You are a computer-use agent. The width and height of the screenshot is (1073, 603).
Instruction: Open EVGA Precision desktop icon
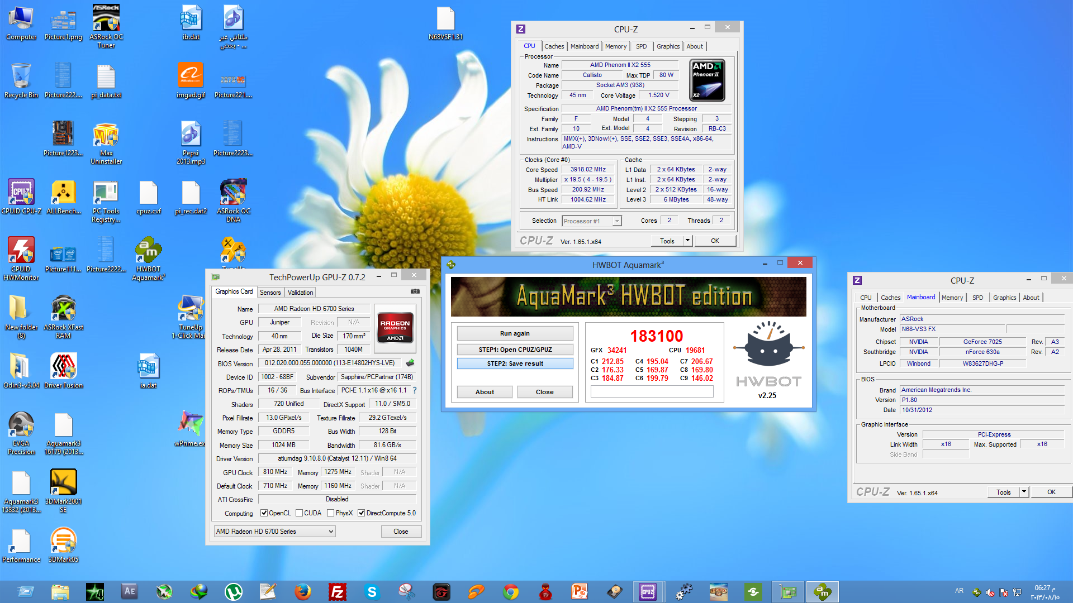click(x=21, y=433)
